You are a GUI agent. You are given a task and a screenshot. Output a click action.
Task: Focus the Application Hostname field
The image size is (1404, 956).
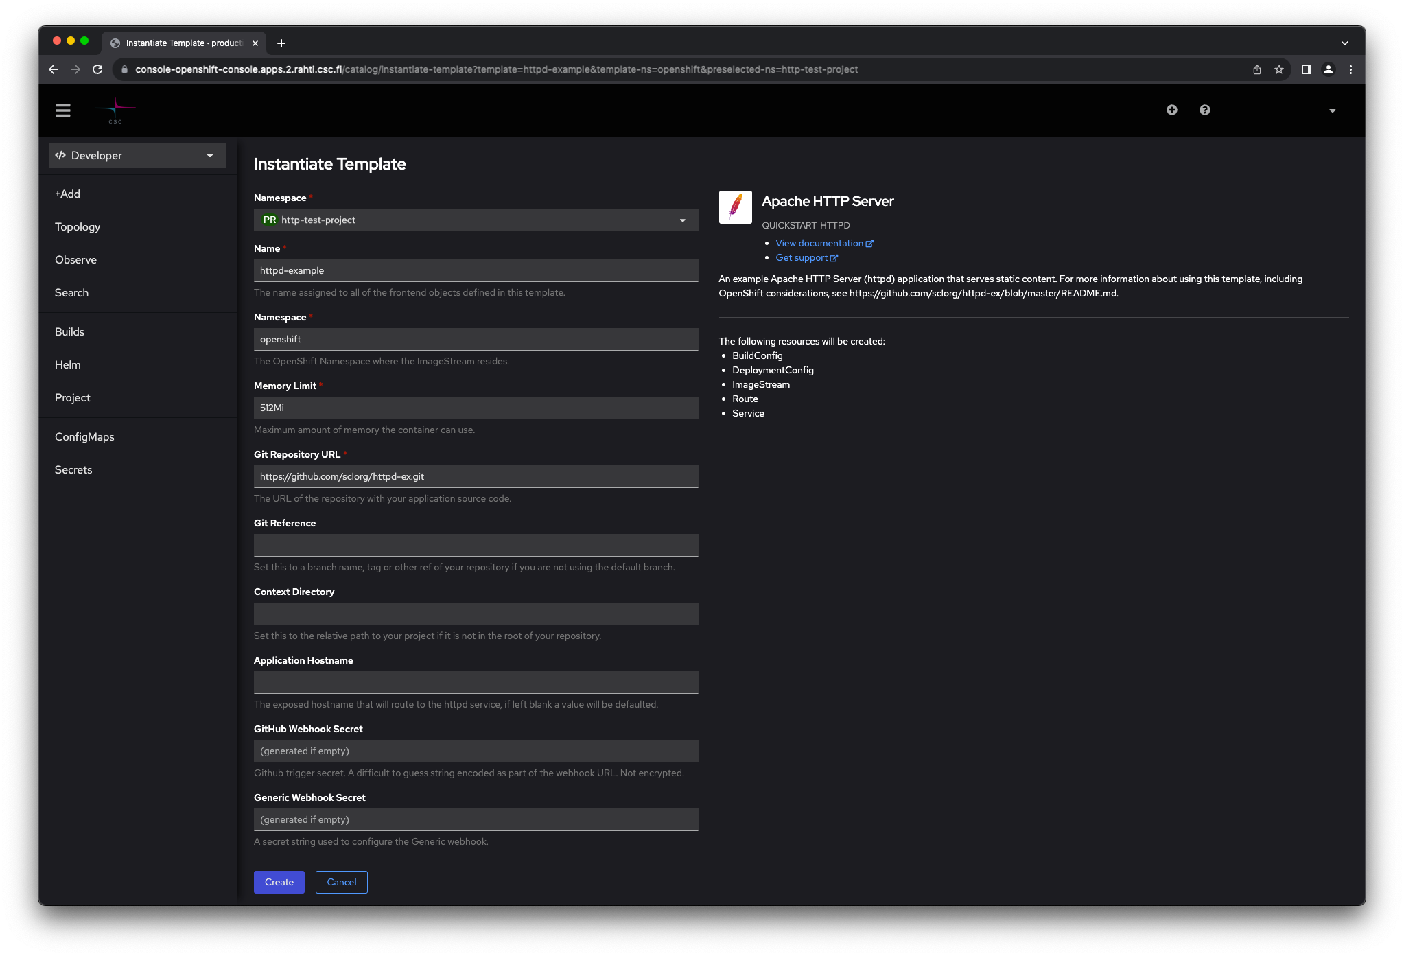[476, 682]
